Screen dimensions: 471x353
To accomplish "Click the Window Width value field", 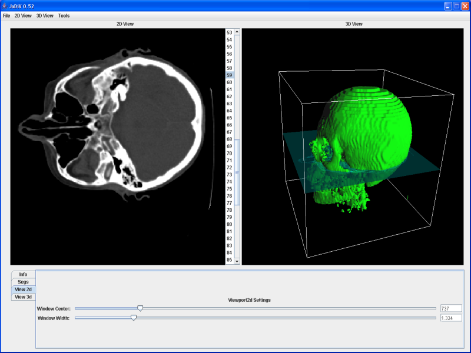I will click(451, 318).
